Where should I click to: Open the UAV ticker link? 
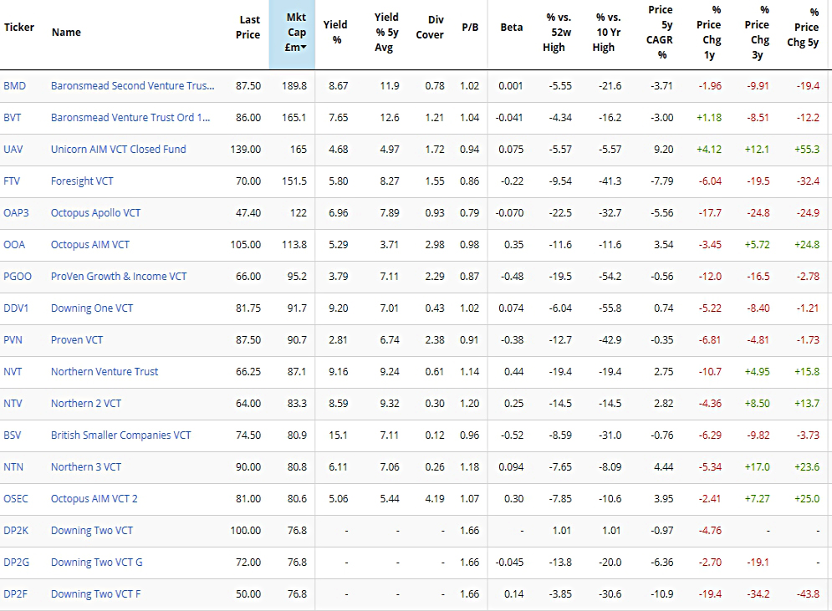(x=13, y=150)
